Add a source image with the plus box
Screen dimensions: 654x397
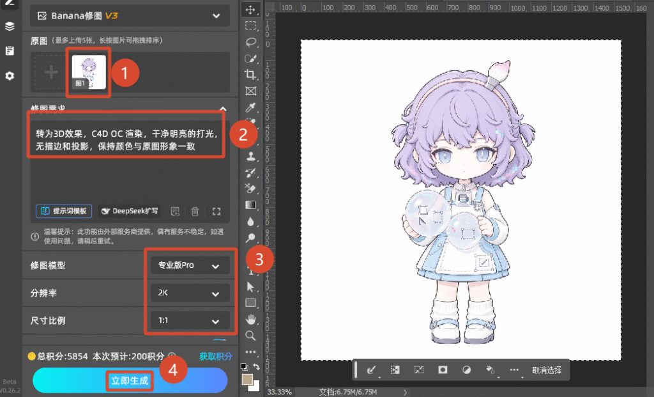51,72
